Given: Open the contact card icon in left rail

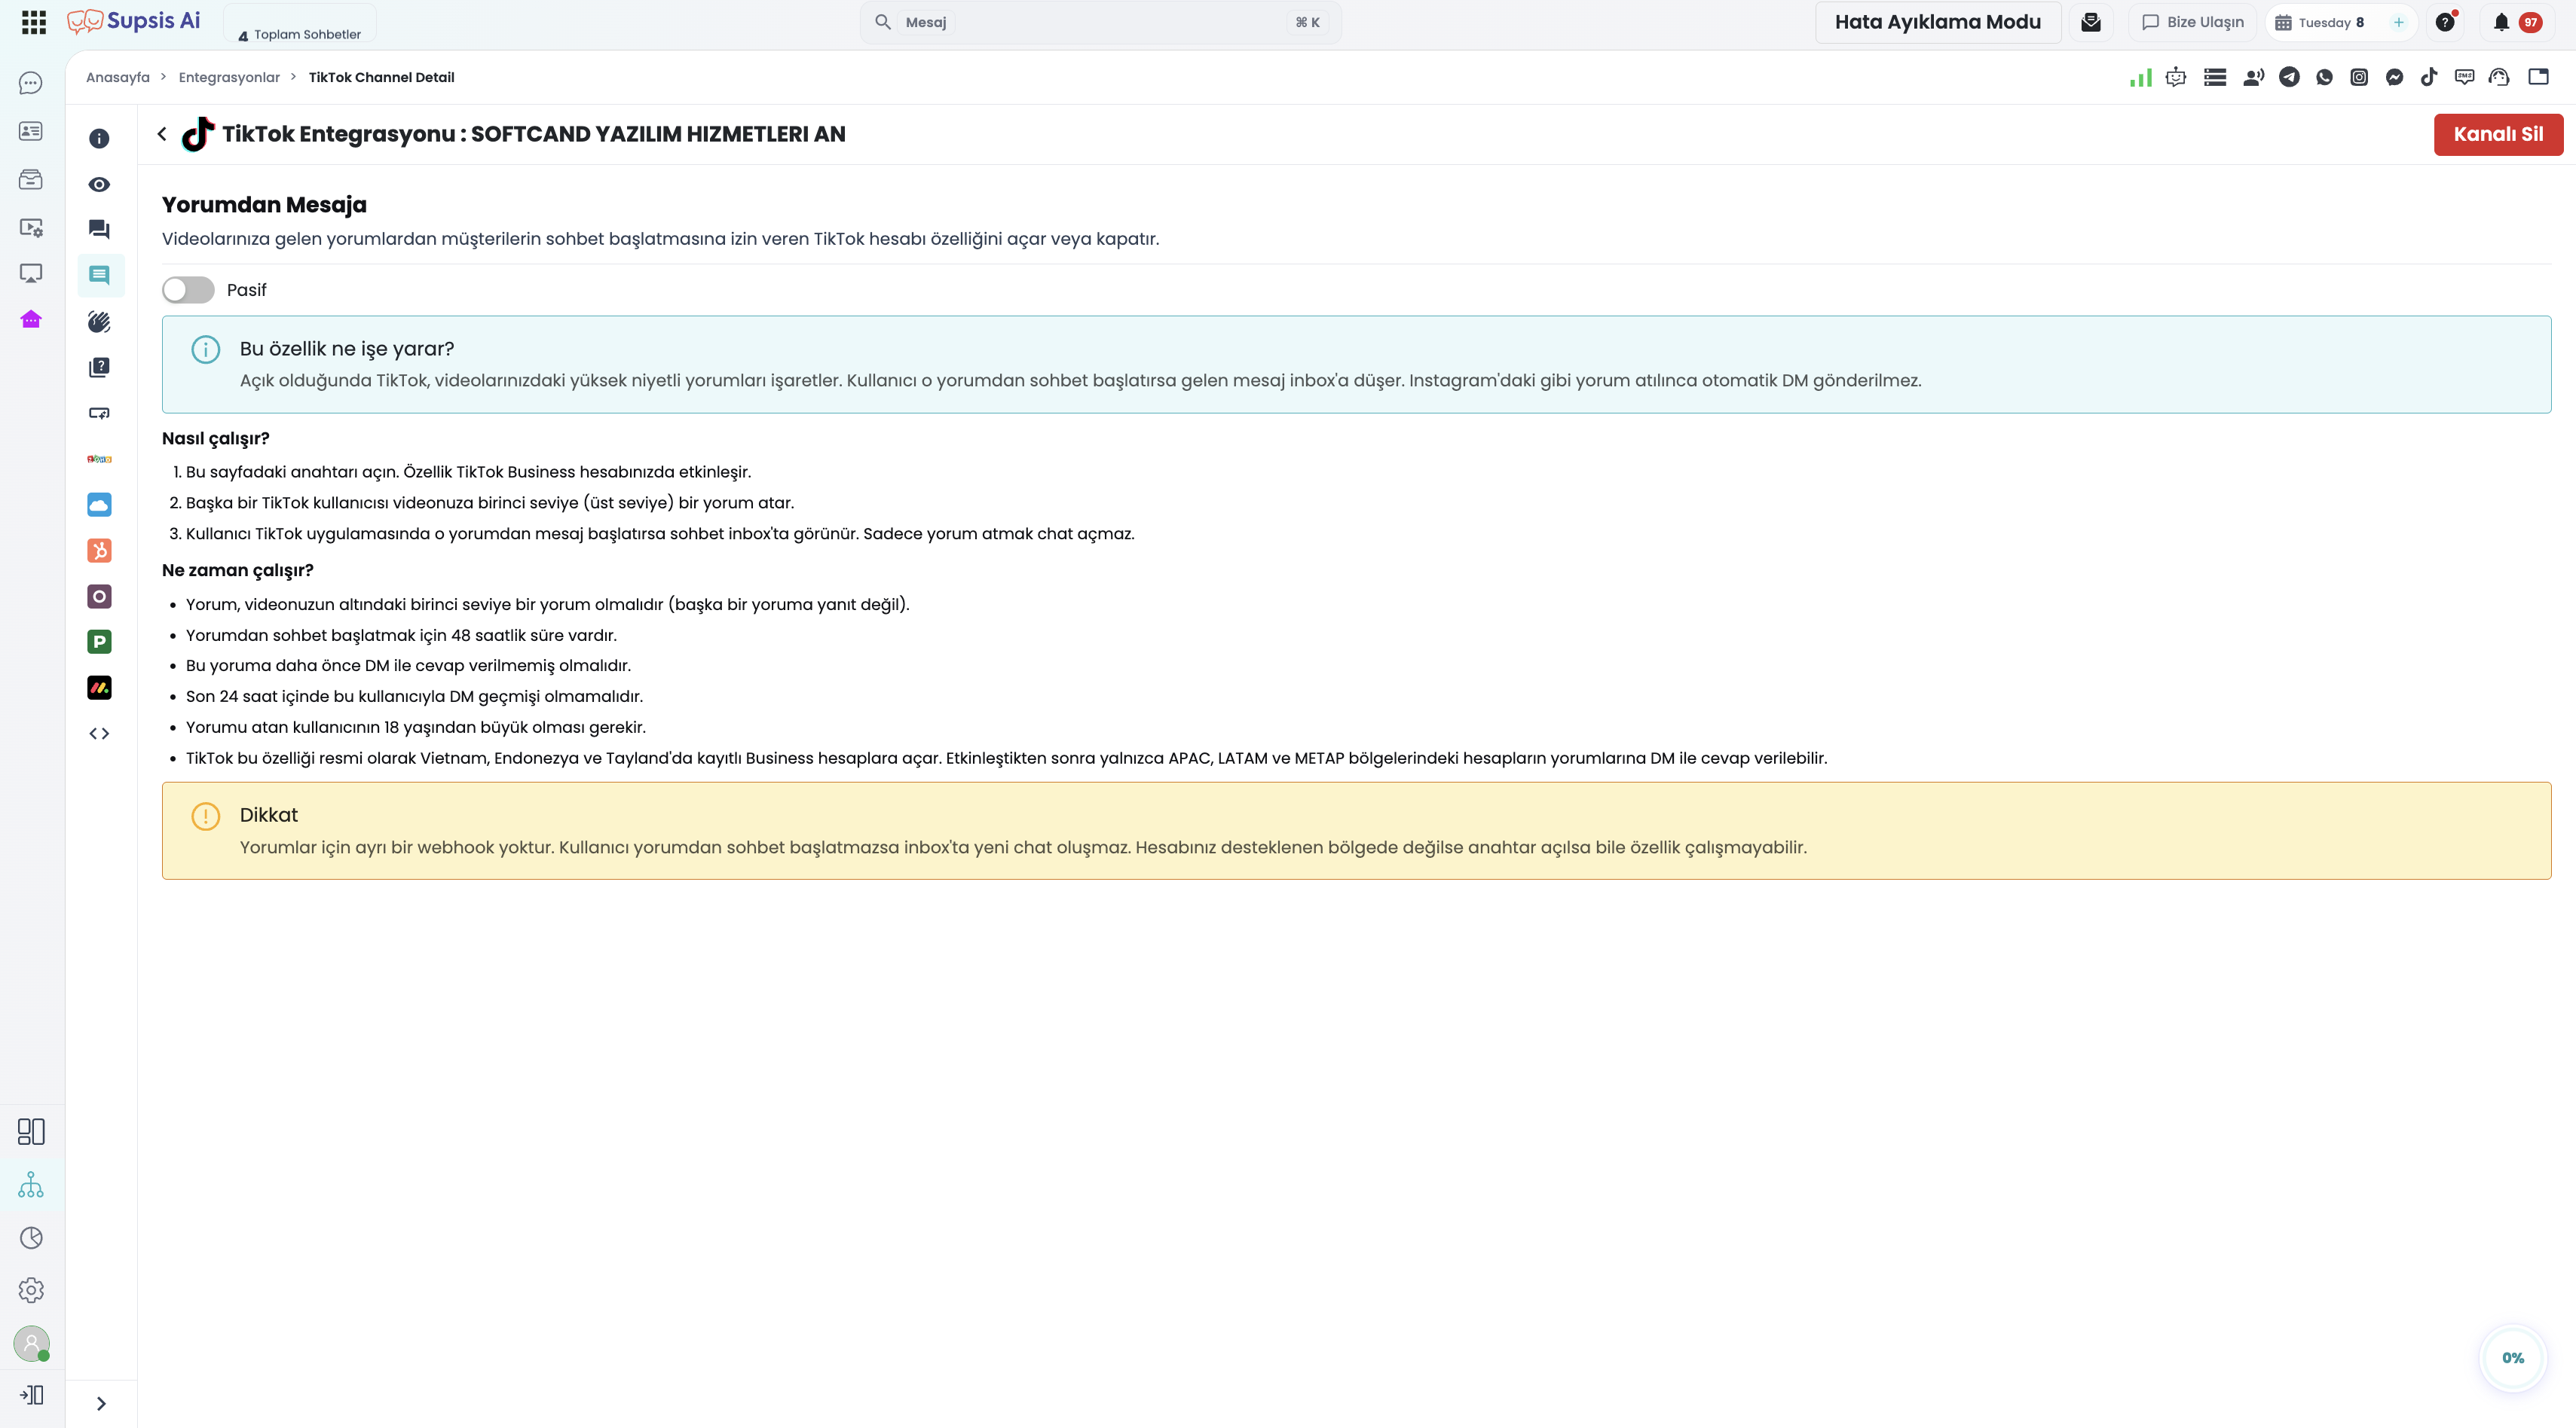Looking at the screenshot, I should [31, 131].
